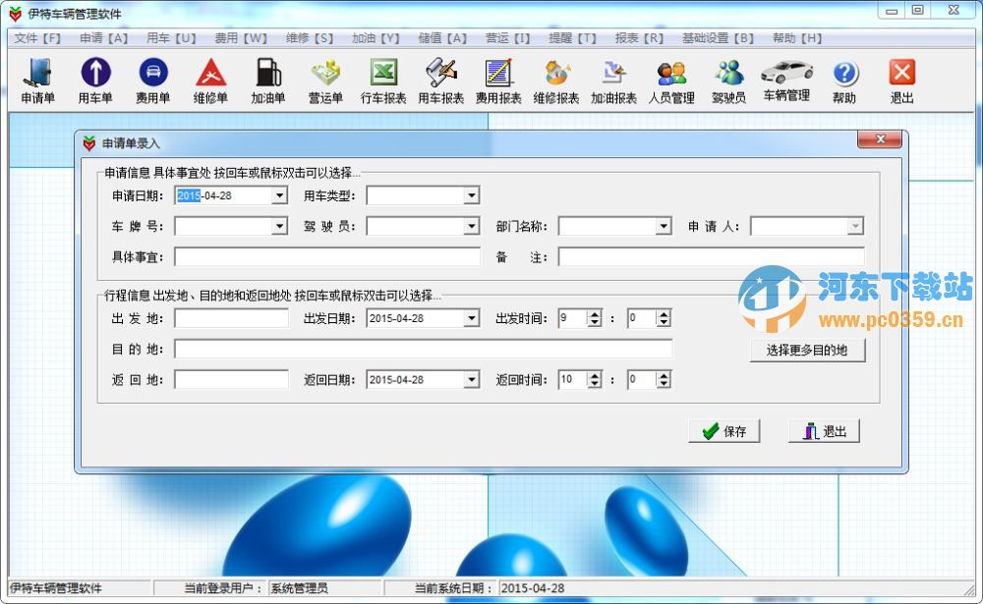Expand the 车牌号 combo box
The image size is (983, 604).
(x=280, y=226)
